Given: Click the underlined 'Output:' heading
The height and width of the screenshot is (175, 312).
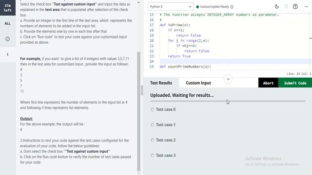Looking at the screenshot, I should pos(26,119).
